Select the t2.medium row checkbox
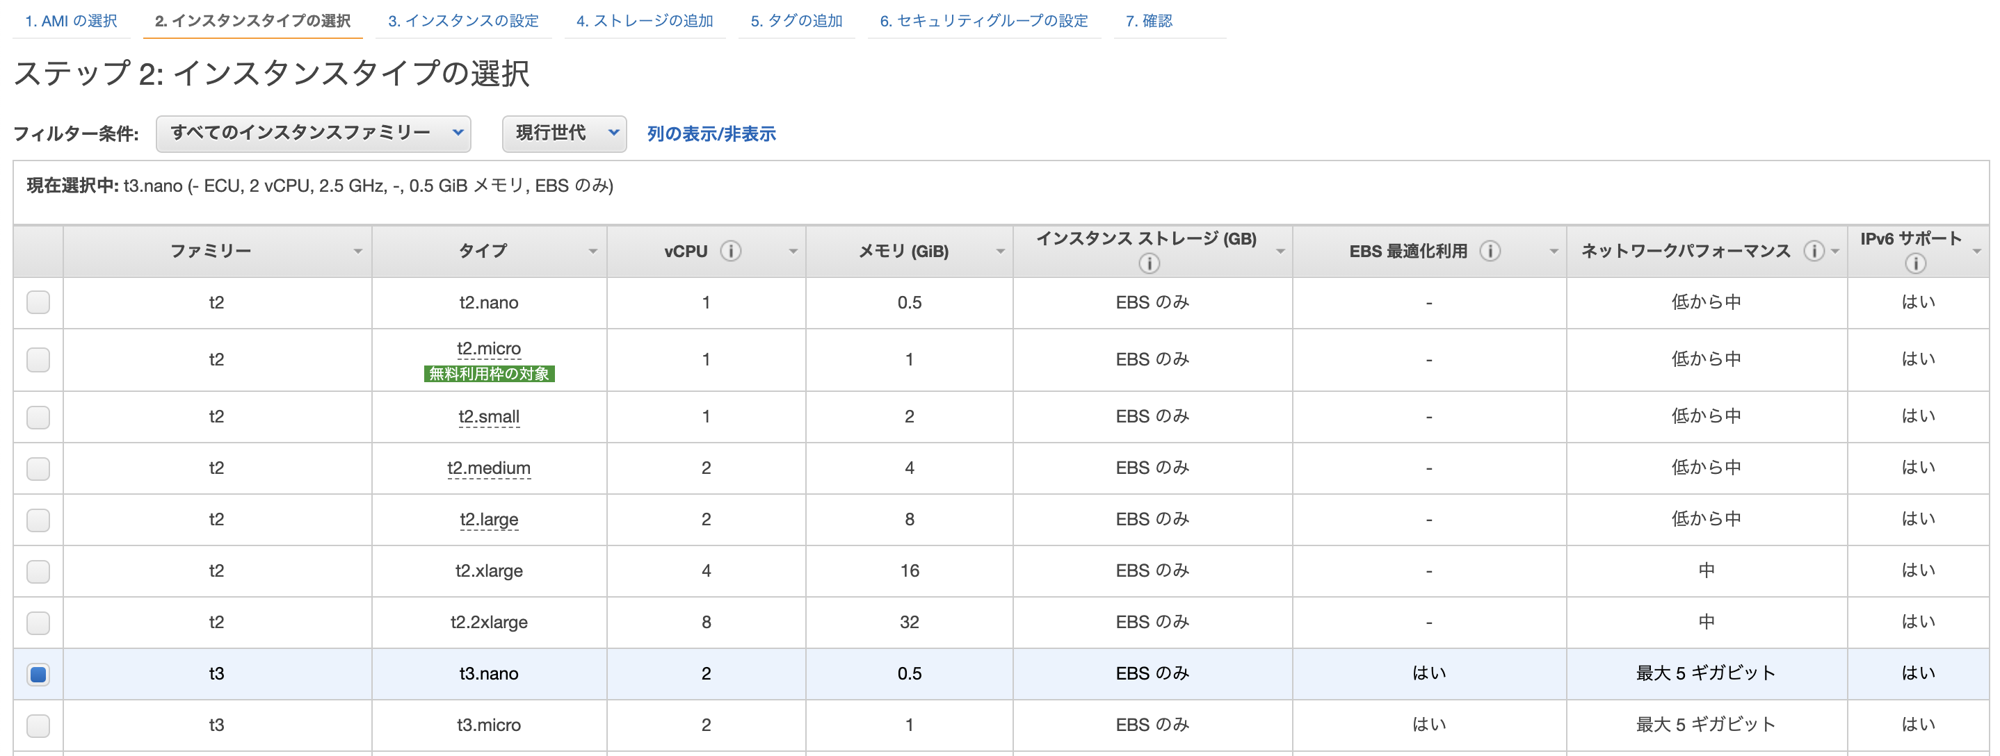This screenshot has height=756, width=2000. pyautogui.click(x=38, y=468)
